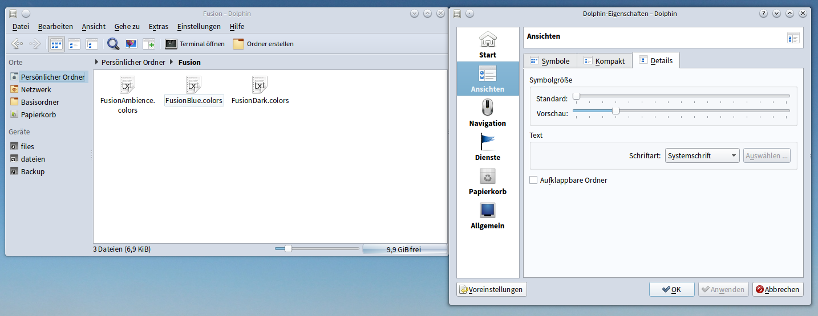Open the Navigation settings page
The image size is (818, 316).
click(x=488, y=113)
